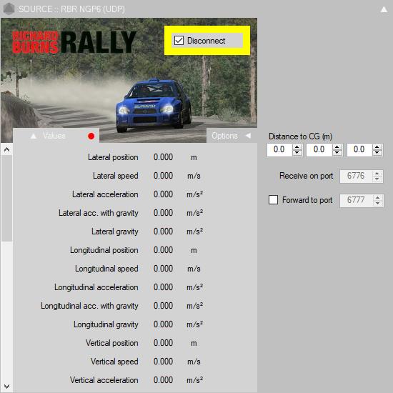
Task: Select the Lateral gravity label
Action: pyautogui.click(x=115, y=232)
